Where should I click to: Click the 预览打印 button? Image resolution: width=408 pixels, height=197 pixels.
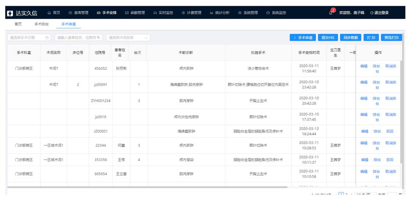click(391, 38)
